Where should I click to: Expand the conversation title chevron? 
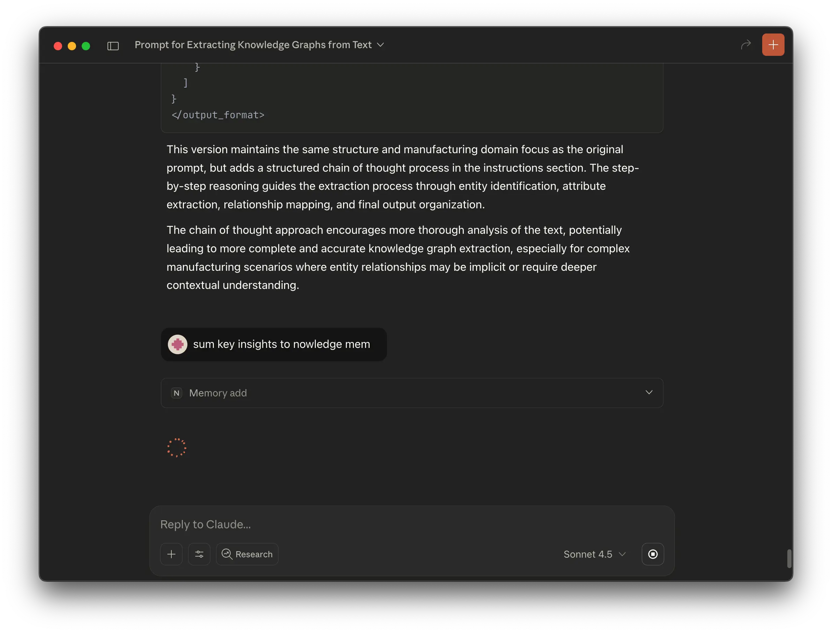pos(381,45)
